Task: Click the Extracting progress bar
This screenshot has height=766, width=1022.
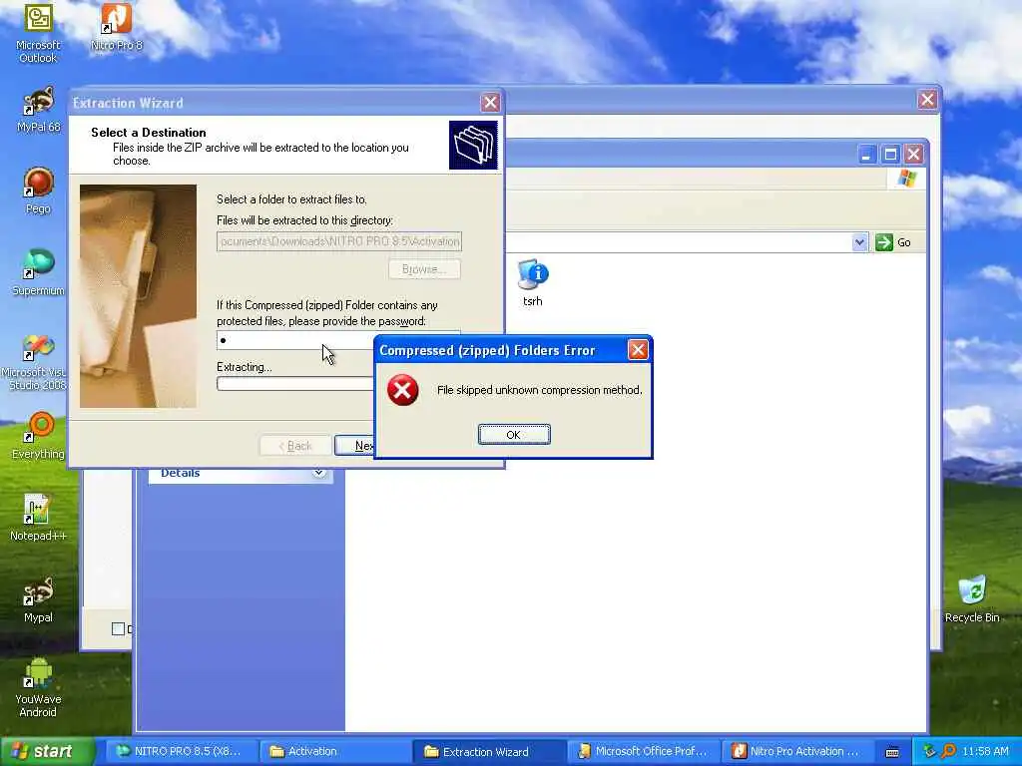Action: 295,384
